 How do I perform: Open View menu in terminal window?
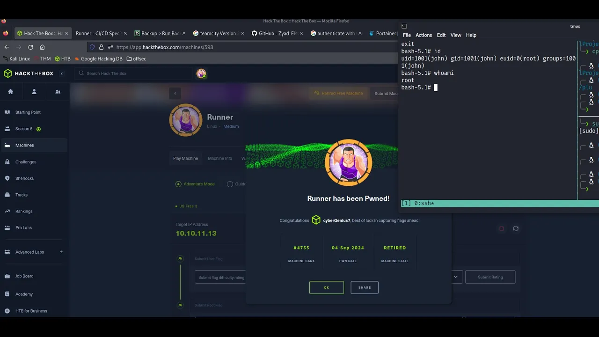tap(456, 35)
